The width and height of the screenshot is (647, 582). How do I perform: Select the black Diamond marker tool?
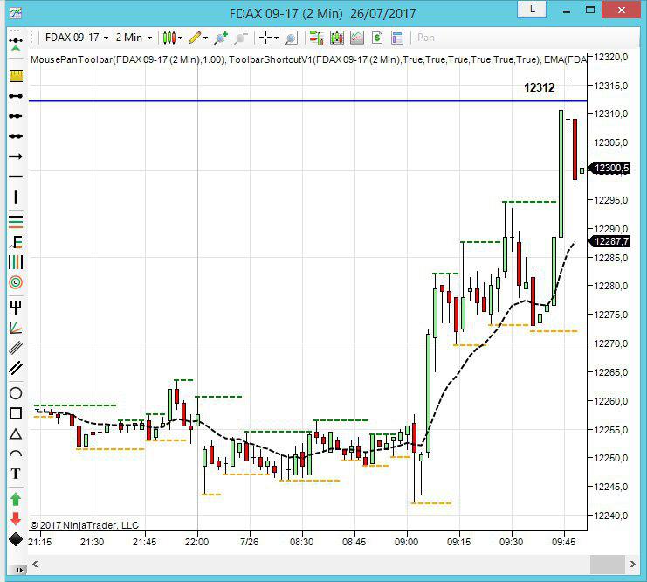click(16, 539)
